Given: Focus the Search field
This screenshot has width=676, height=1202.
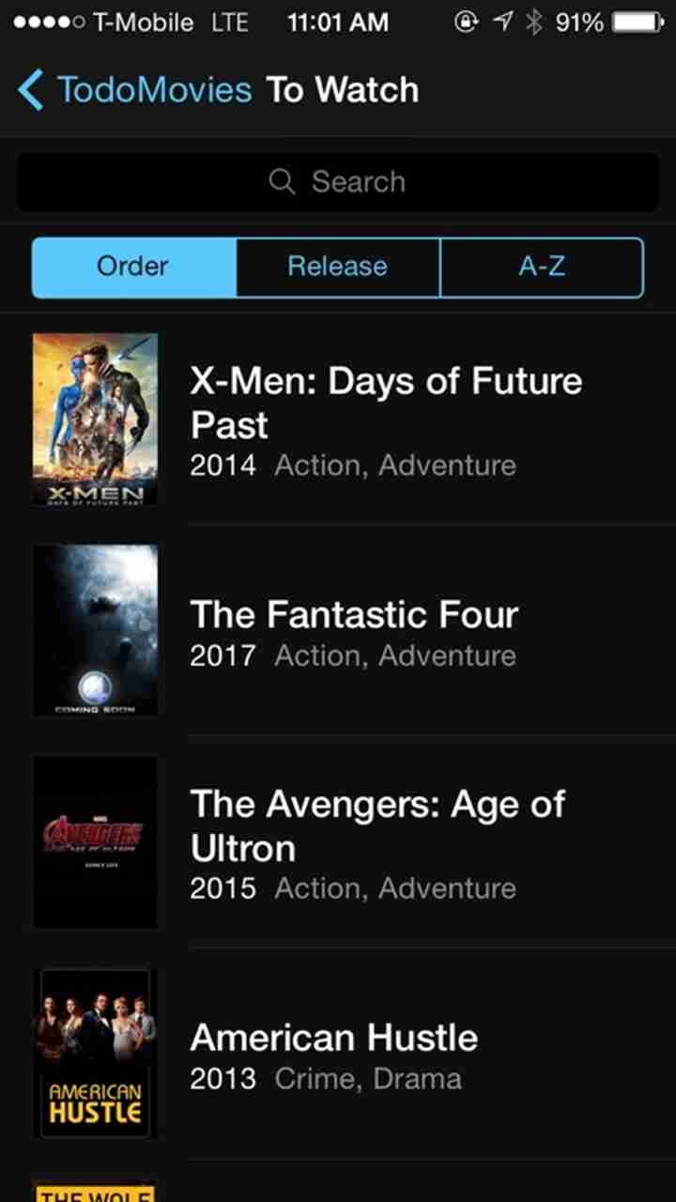Looking at the screenshot, I should tap(338, 181).
